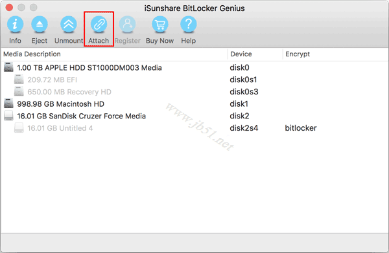This screenshot has width=389, height=253.
Task: Click the 'disk0s1' device cell
Action: pyautogui.click(x=243, y=80)
